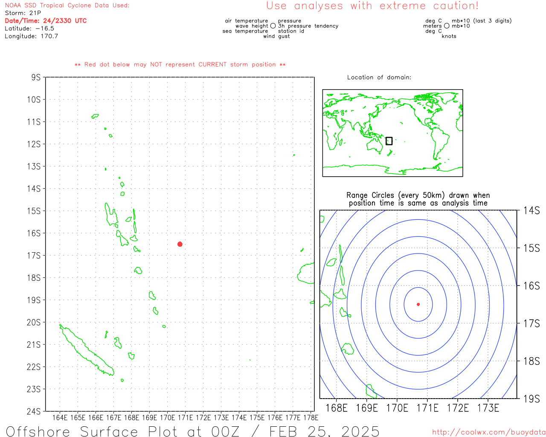Click the '173E' label on range circles plot
546x437 pixels.
488,408
